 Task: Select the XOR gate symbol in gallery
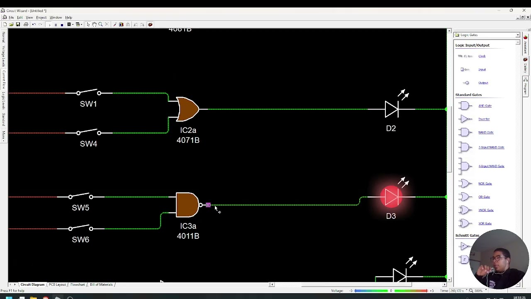click(x=465, y=223)
